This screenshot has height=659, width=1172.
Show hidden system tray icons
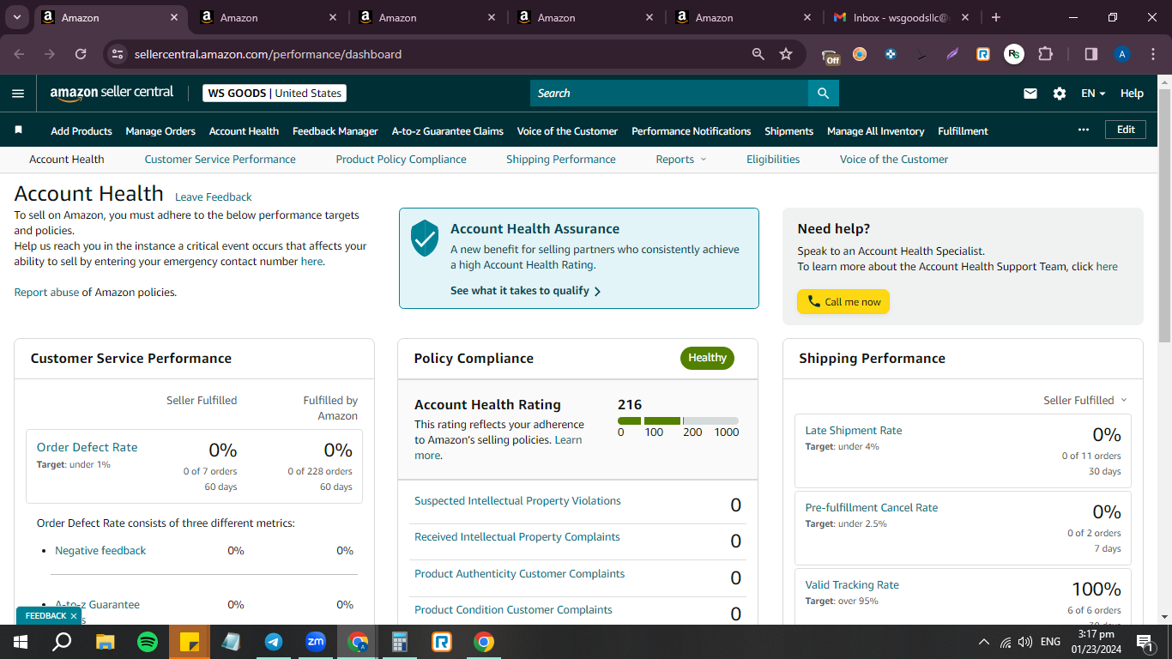(983, 642)
